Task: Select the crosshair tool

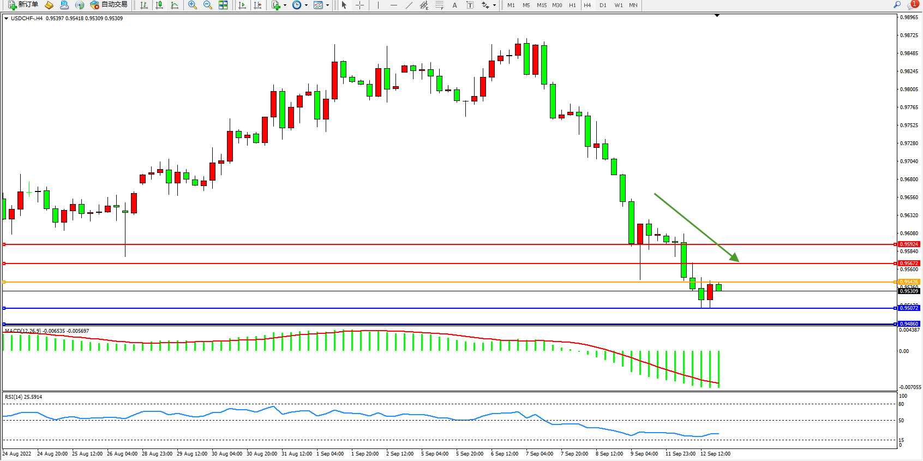Action: click(360, 5)
